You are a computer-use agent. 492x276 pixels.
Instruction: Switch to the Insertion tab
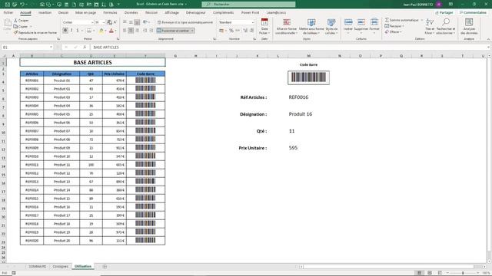(45, 12)
